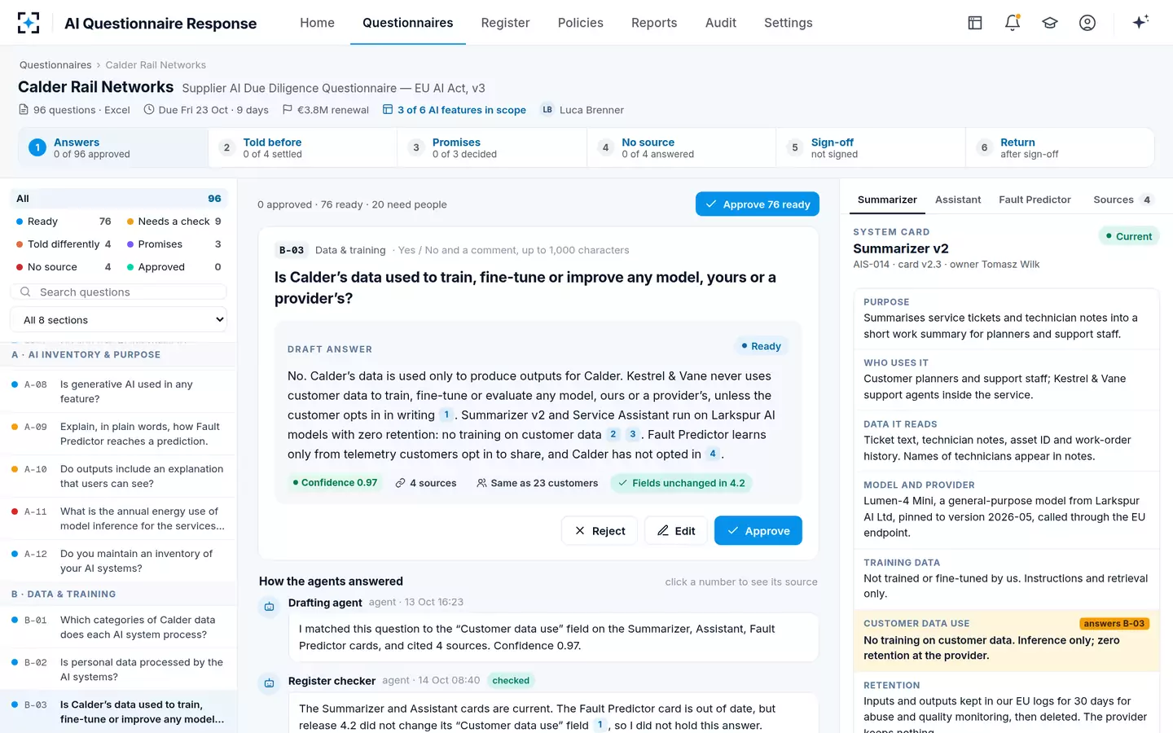The image size is (1173, 733).
Task: Open 3 of 6 AI features in scope
Action: (455, 110)
